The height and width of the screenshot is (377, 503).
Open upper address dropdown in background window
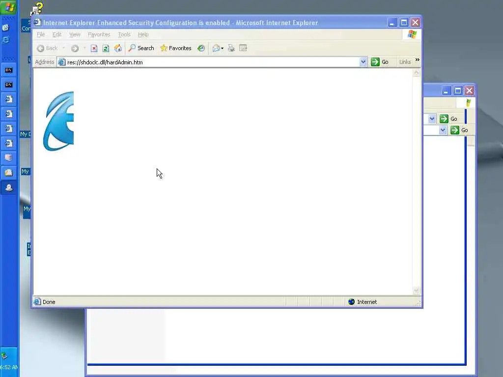432,119
